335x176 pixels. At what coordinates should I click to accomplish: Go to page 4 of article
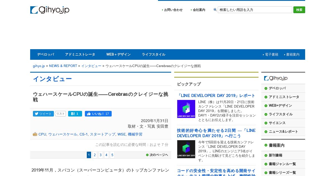point(106,155)
